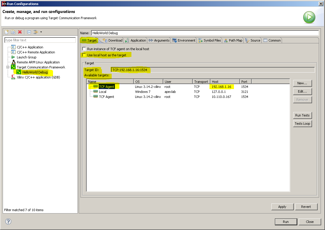Toggle Use local host as the target
Image resolution: width=325 pixels, height=230 pixels.
click(x=84, y=55)
